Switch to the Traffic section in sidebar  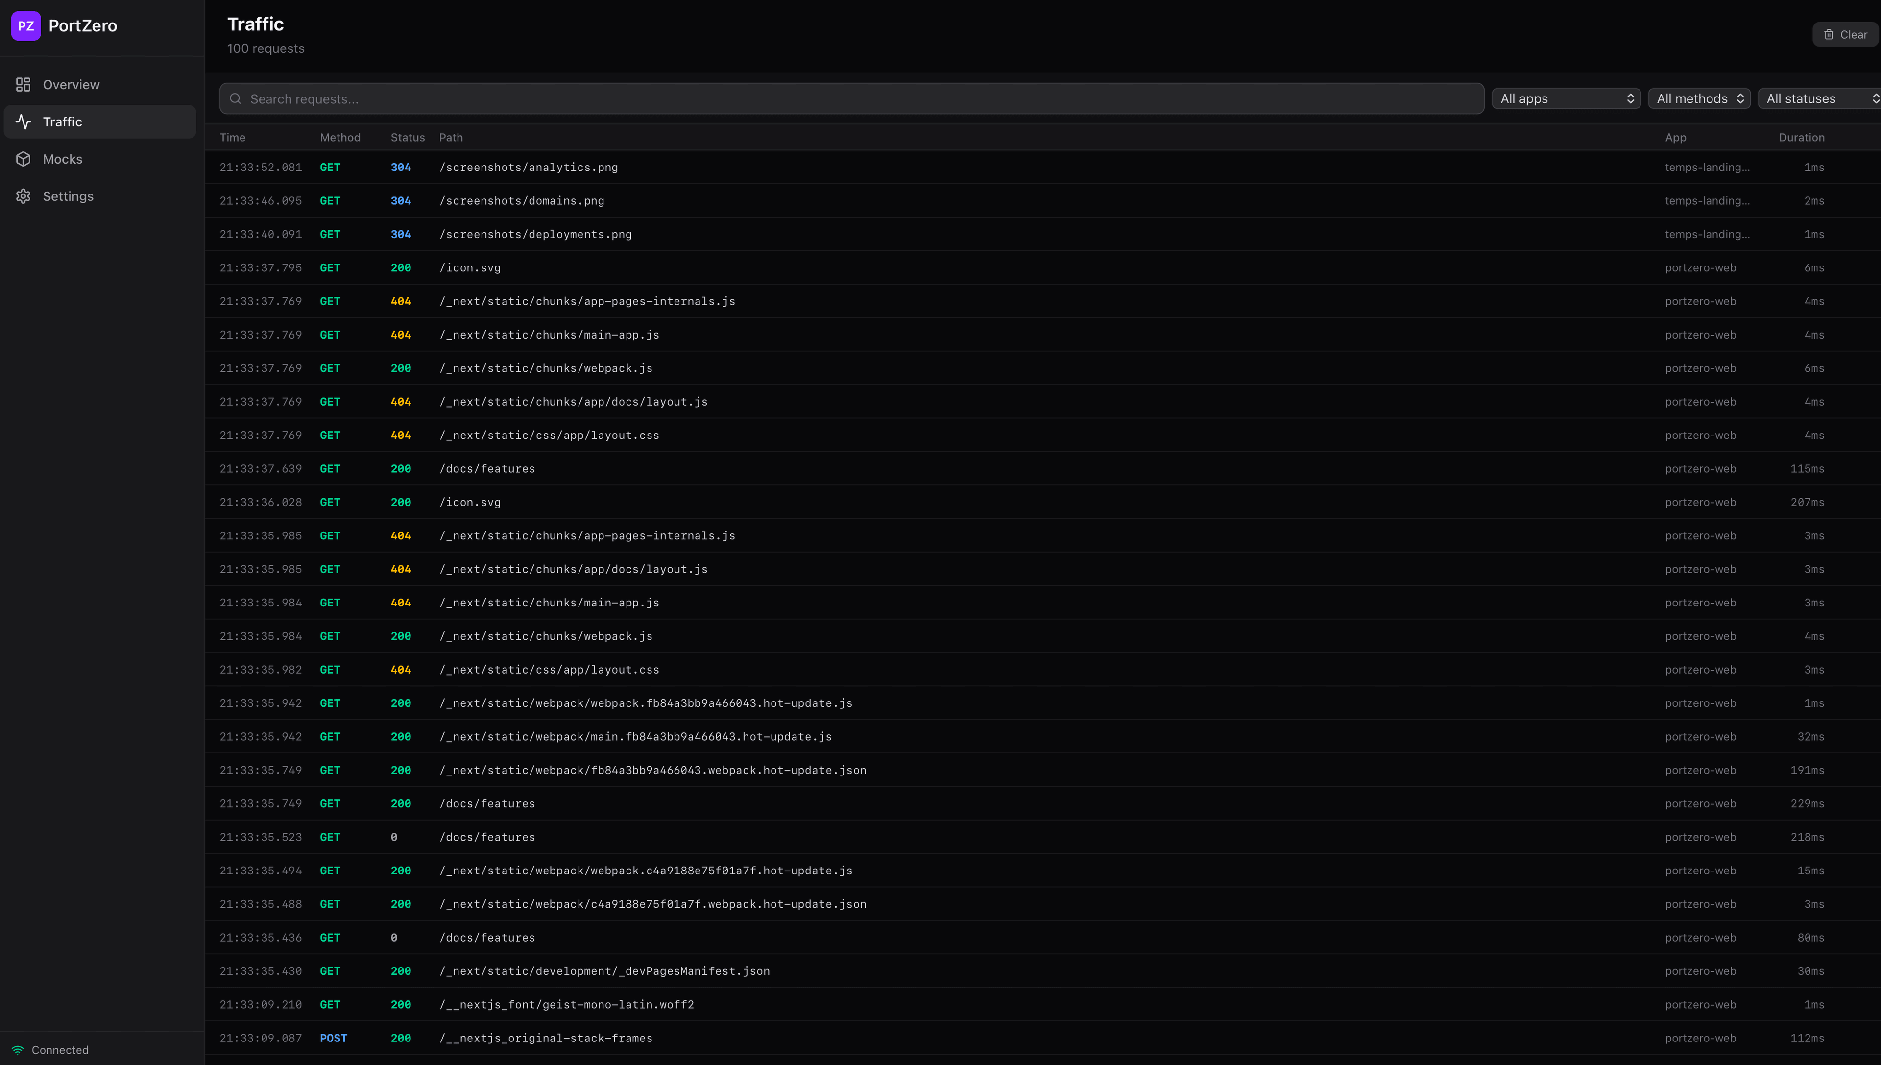[63, 121]
